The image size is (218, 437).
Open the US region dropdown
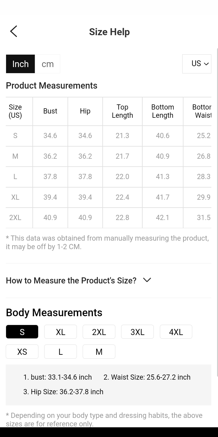point(197,64)
